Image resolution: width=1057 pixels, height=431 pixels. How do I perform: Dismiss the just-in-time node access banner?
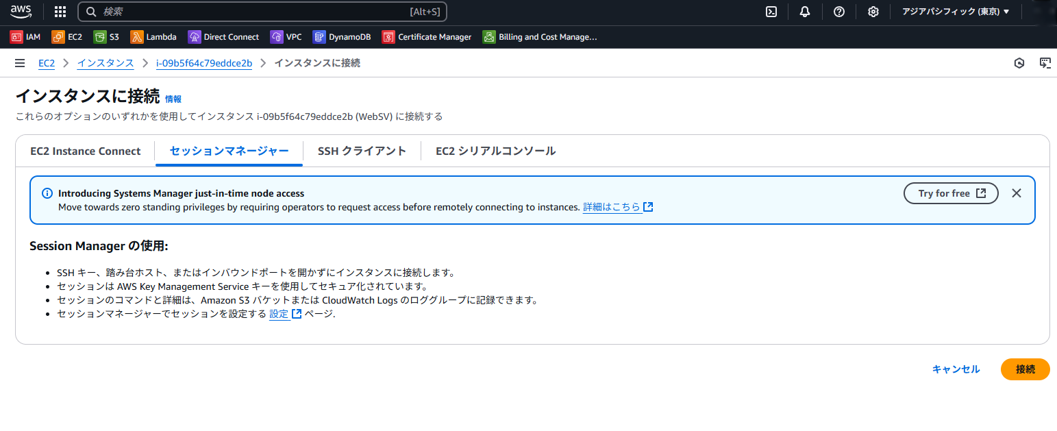point(1017,193)
